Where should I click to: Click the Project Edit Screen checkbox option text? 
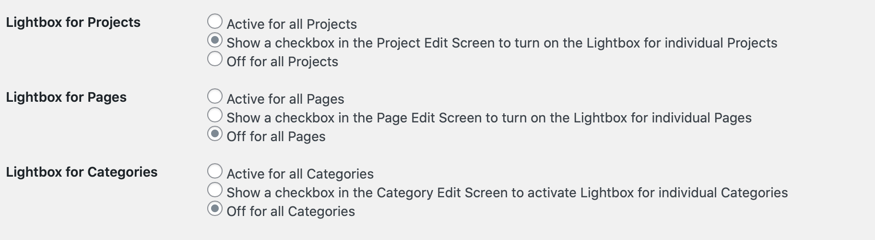click(x=502, y=43)
